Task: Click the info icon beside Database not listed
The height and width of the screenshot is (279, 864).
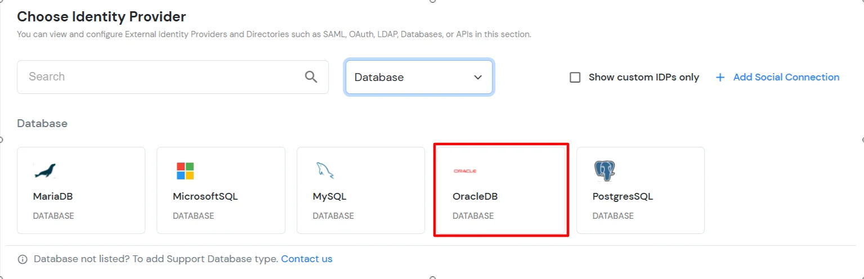Action: click(x=23, y=259)
